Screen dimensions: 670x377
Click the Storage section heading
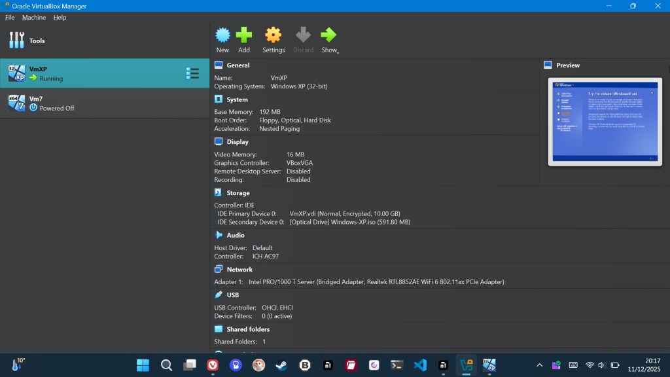[x=238, y=193]
